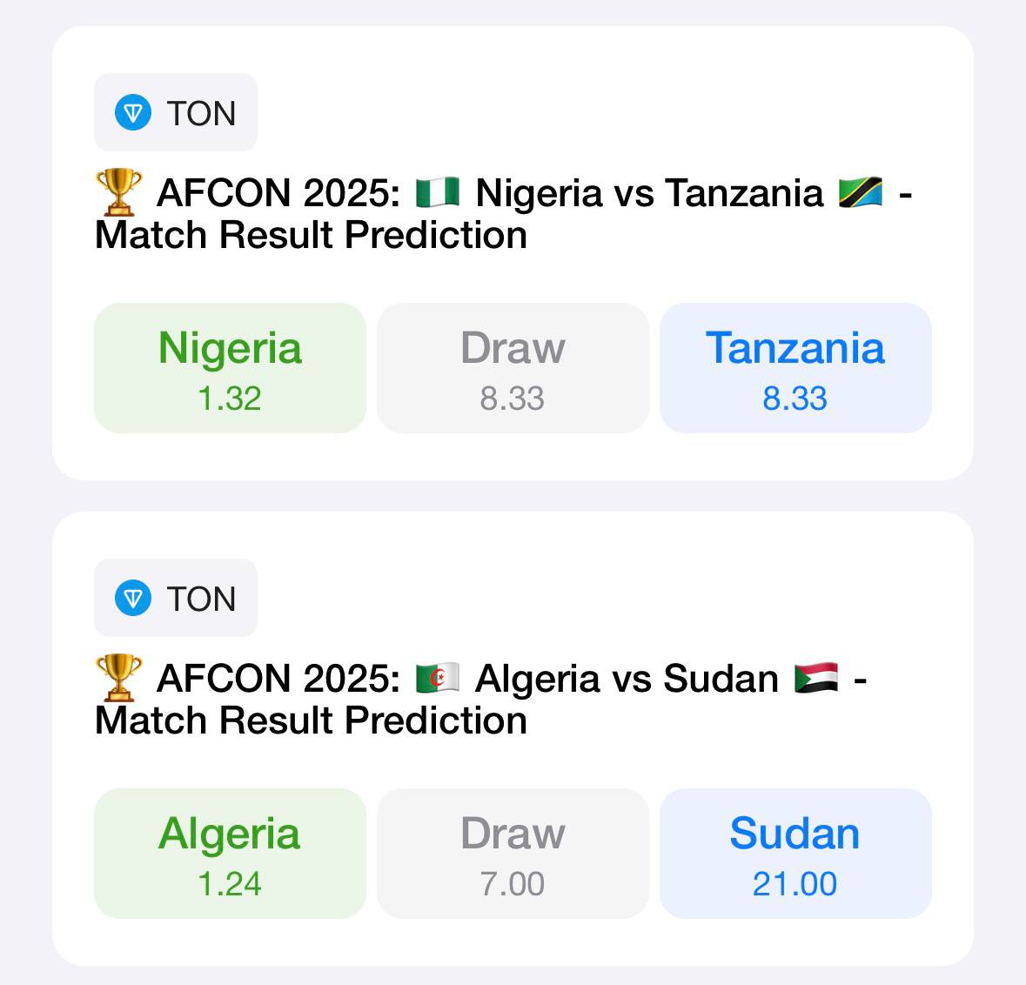Viewport: 1026px width, 985px height.
Task: Choose Tanzania outcome at 8.33
Action: (x=795, y=368)
